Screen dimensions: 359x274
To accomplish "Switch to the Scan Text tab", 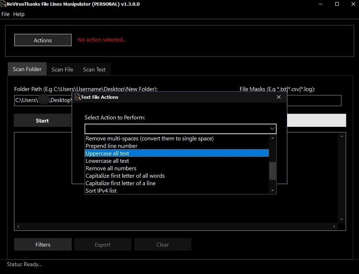I will (94, 69).
